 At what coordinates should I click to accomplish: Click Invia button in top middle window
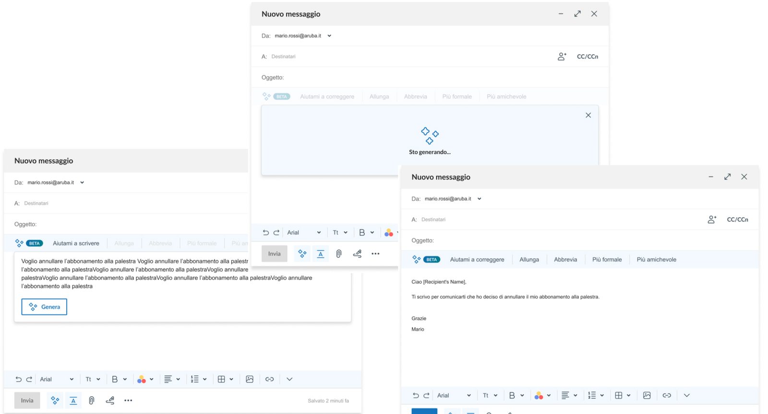[x=275, y=254]
